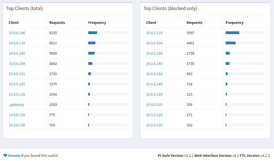This screenshot has width=274, height=161.
Task: Open 10.0.0.138 in the blocked only table
Action: 154,125
